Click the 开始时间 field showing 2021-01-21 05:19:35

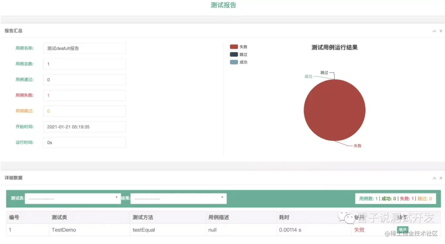pyautogui.click(x=84, y=127)
